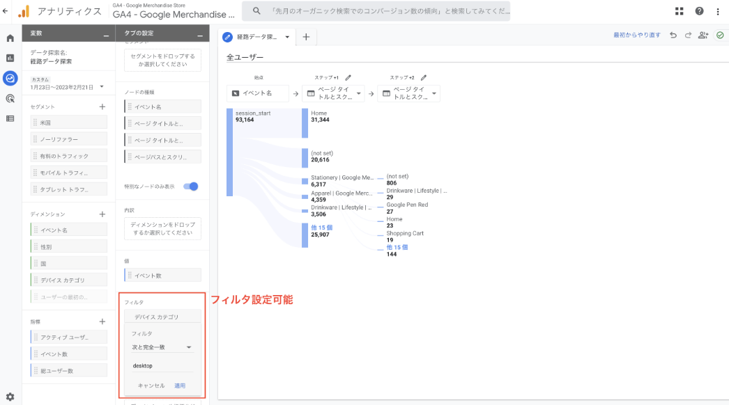
Task: Add a new dimension with plus icon
Action: click(102, 214)
